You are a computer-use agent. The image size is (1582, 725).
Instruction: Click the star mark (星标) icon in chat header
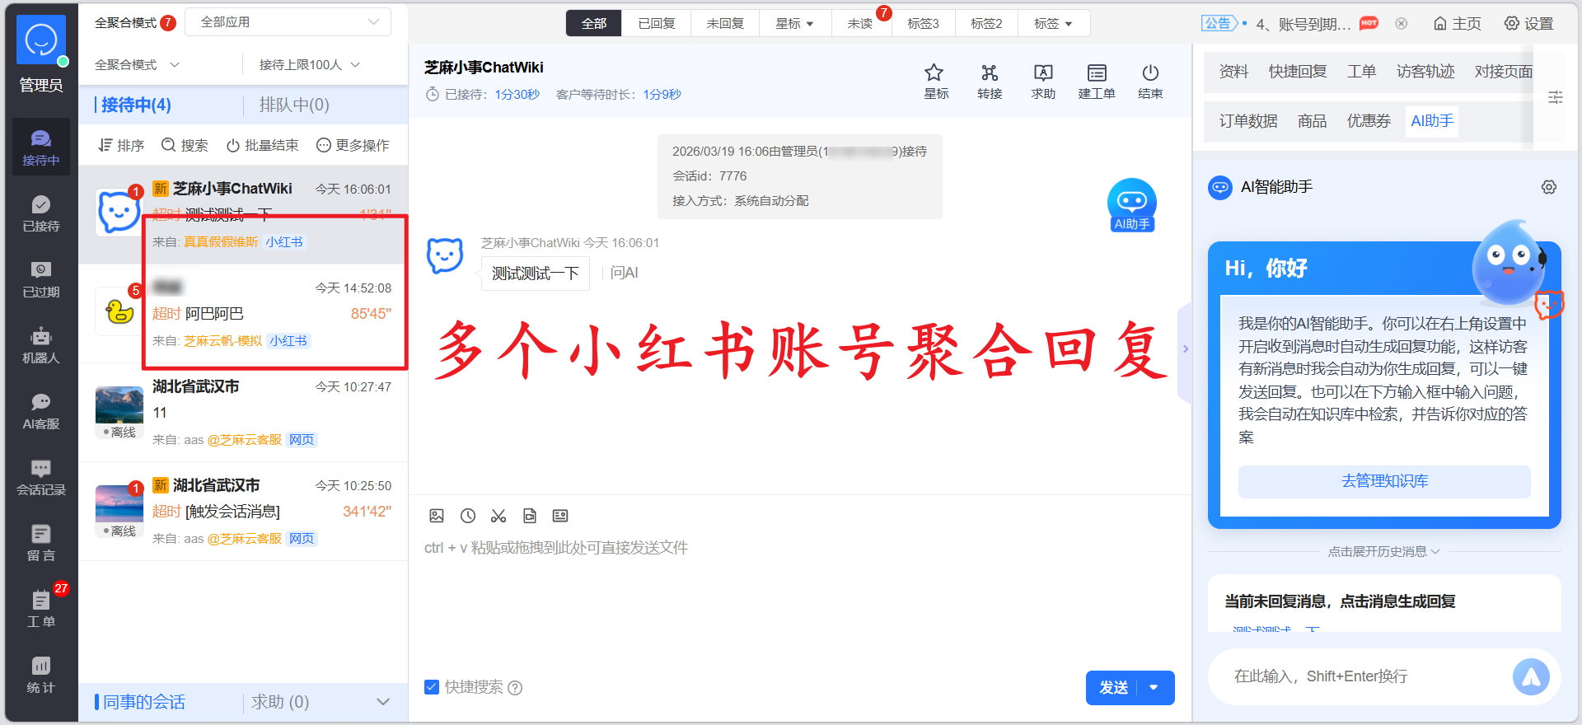(x=934, y=81)
